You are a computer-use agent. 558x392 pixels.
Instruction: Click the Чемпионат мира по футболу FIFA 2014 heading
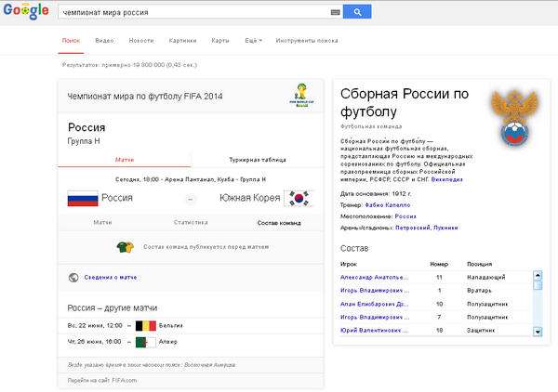point(145,97)
